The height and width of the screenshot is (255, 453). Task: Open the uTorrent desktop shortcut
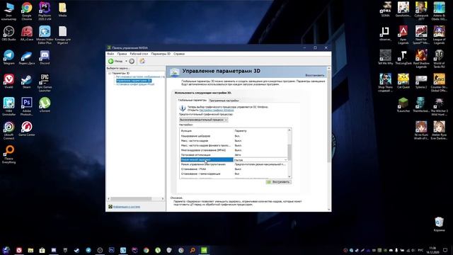coord(45,105)
